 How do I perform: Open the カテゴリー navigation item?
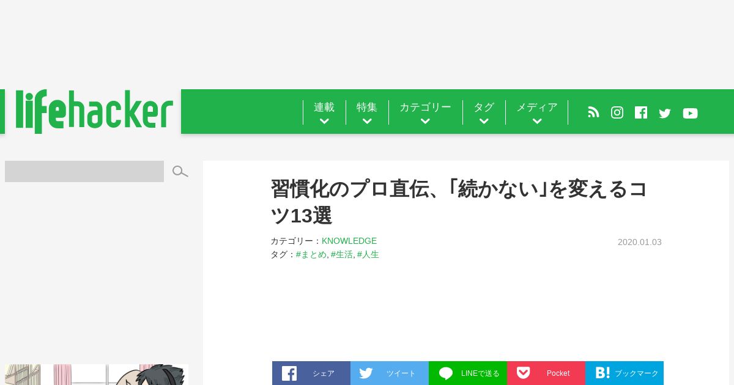(x=425, y=107)
